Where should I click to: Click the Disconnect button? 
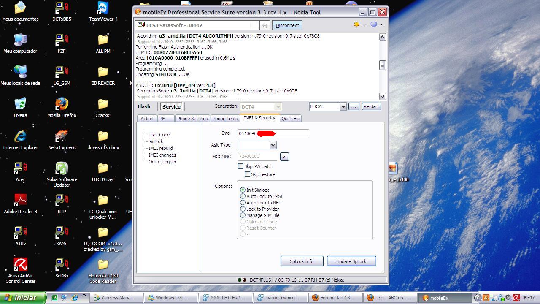(x=287, y=25)
